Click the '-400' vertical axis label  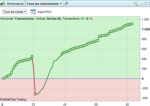(144, 98)
